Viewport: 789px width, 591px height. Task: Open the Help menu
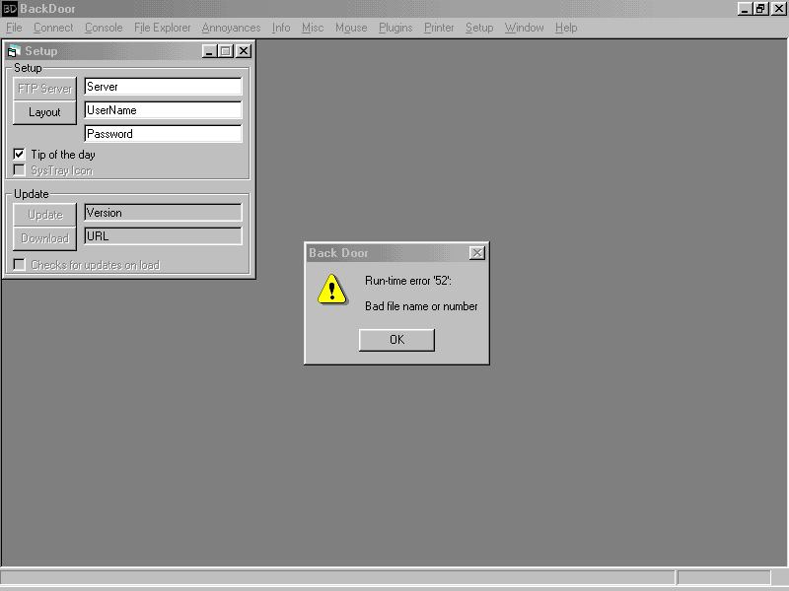[x=566, y=28]
